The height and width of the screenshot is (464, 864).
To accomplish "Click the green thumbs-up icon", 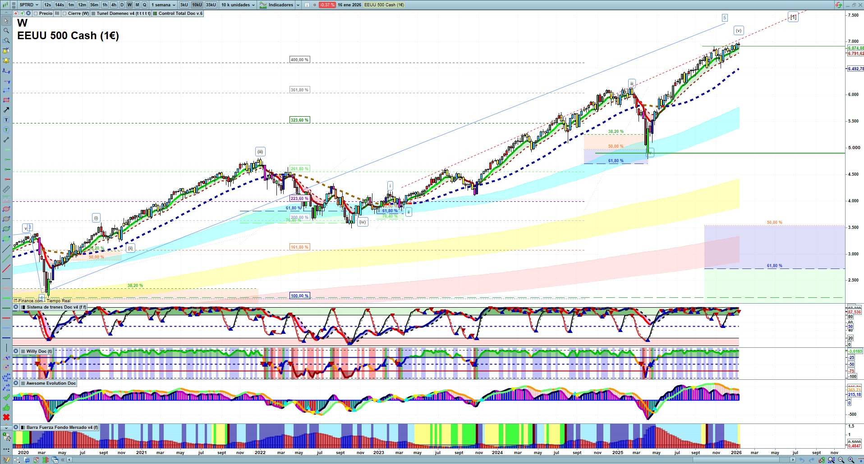I will pyautogui.click(x=6, y=407).
